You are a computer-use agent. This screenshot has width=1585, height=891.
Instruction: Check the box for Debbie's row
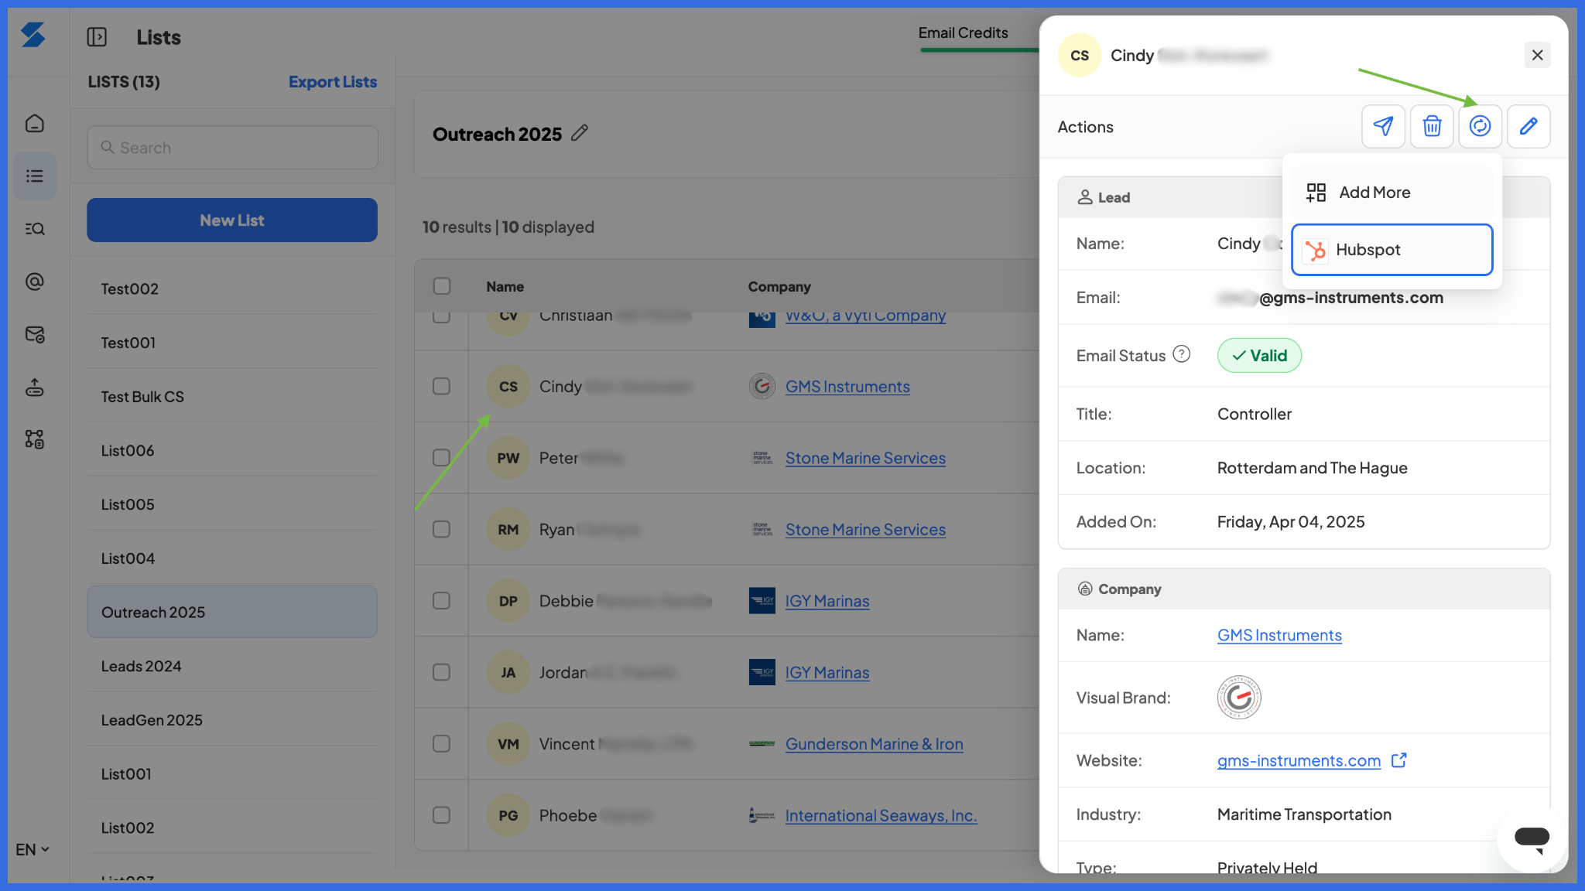point(441,601)
